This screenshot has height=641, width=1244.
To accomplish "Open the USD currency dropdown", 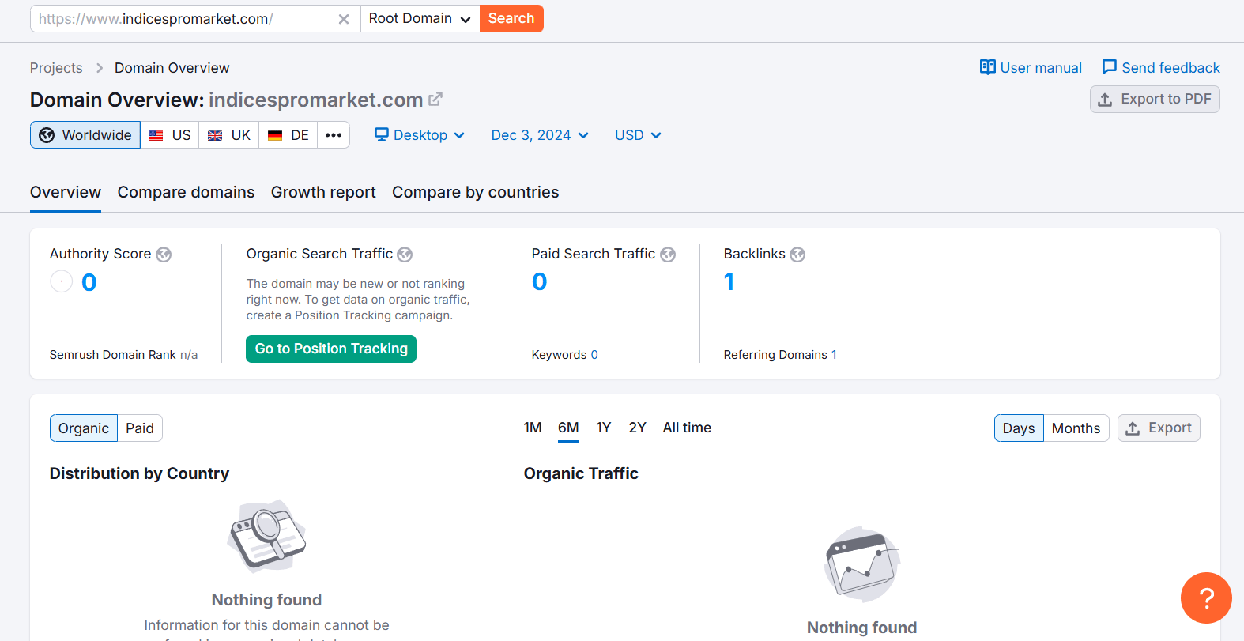I will (638, 135).
